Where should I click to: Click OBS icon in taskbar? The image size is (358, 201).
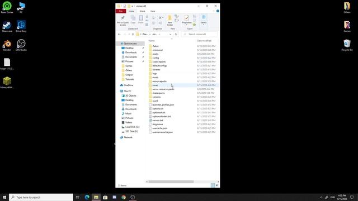(133, 197)
